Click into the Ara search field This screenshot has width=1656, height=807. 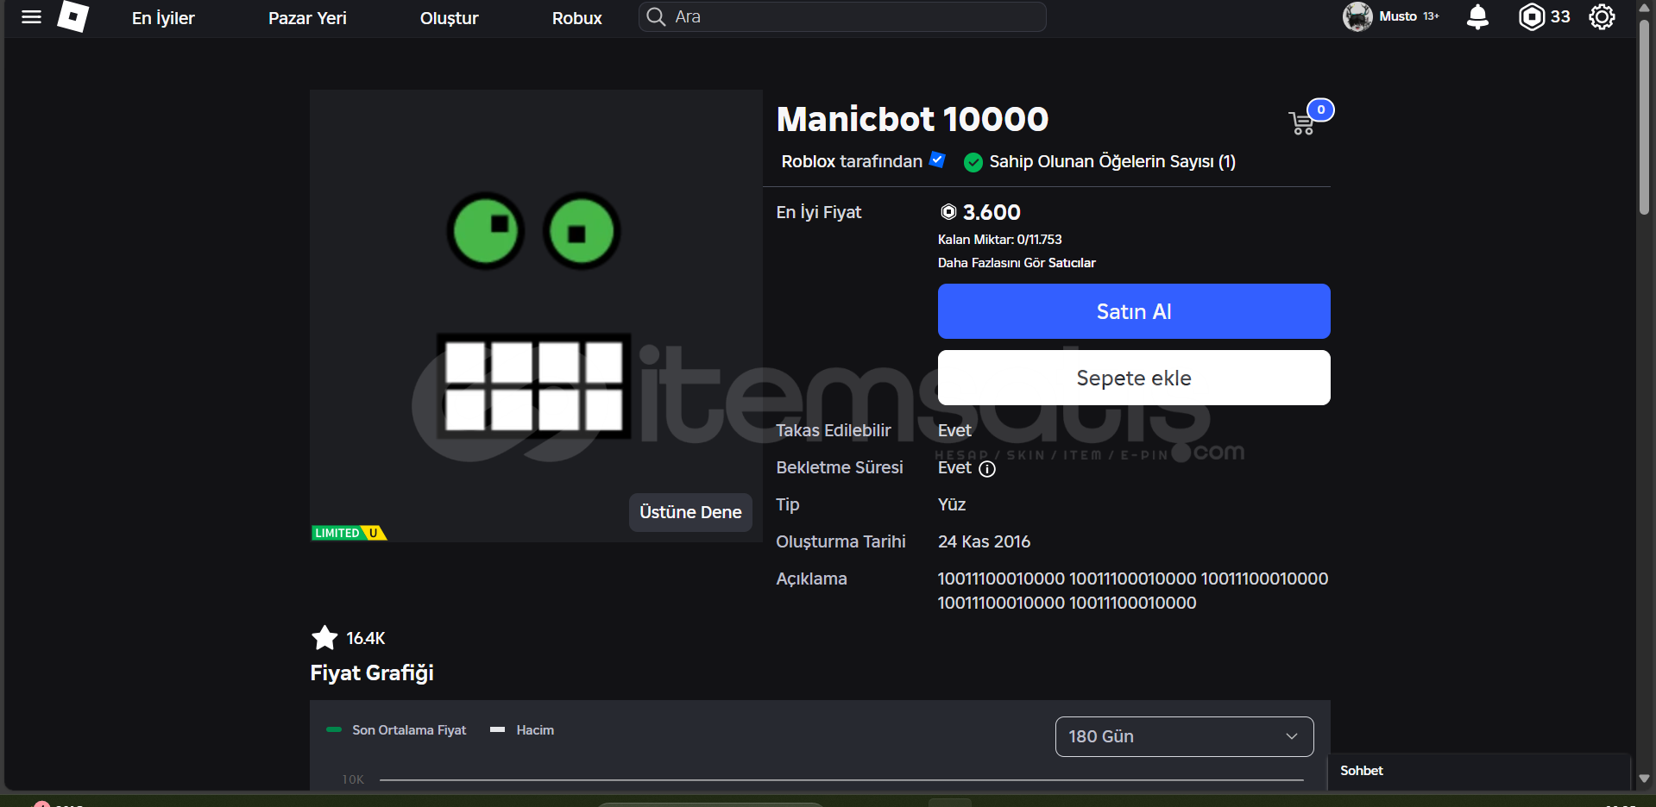842,16
